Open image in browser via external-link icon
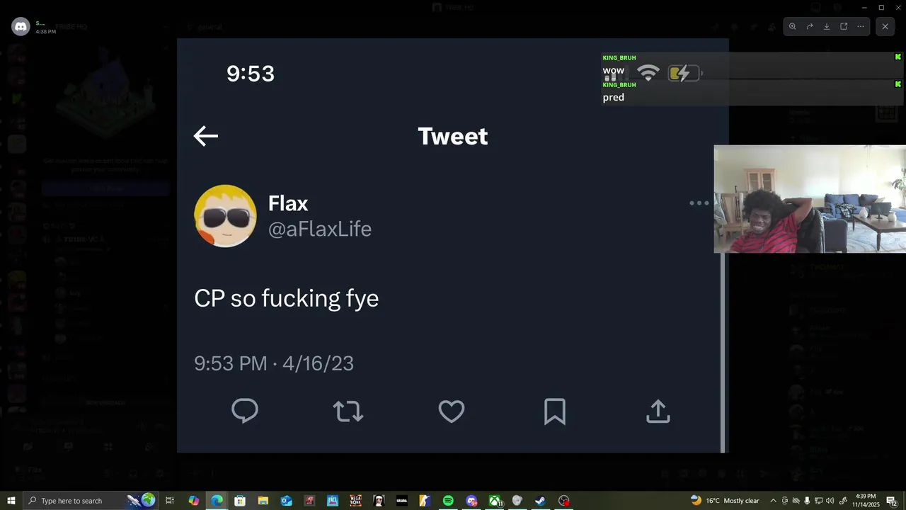 [x=844, y=27]
